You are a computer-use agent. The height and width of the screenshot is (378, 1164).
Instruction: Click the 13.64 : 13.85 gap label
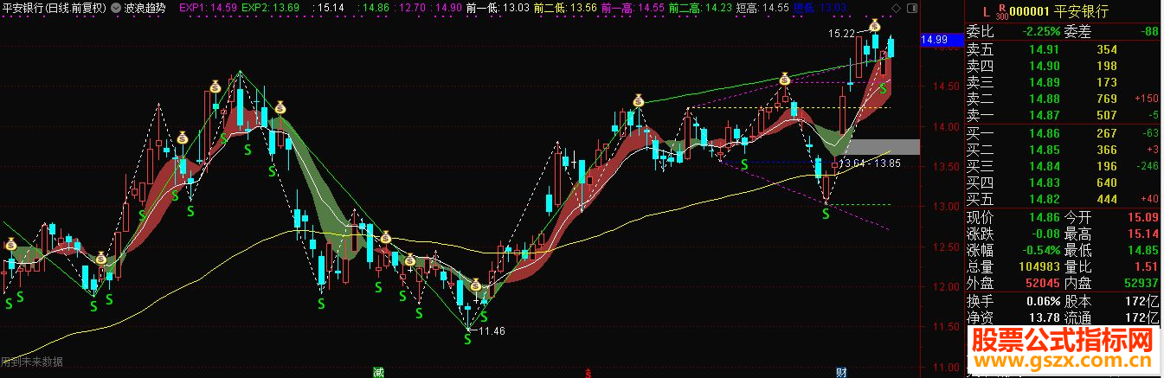coord(871,163)
